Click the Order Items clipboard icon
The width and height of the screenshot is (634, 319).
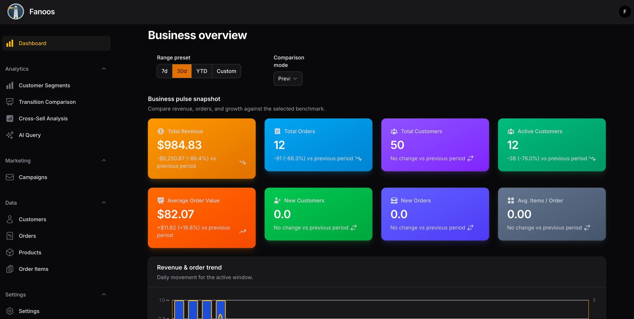(10, 269)
